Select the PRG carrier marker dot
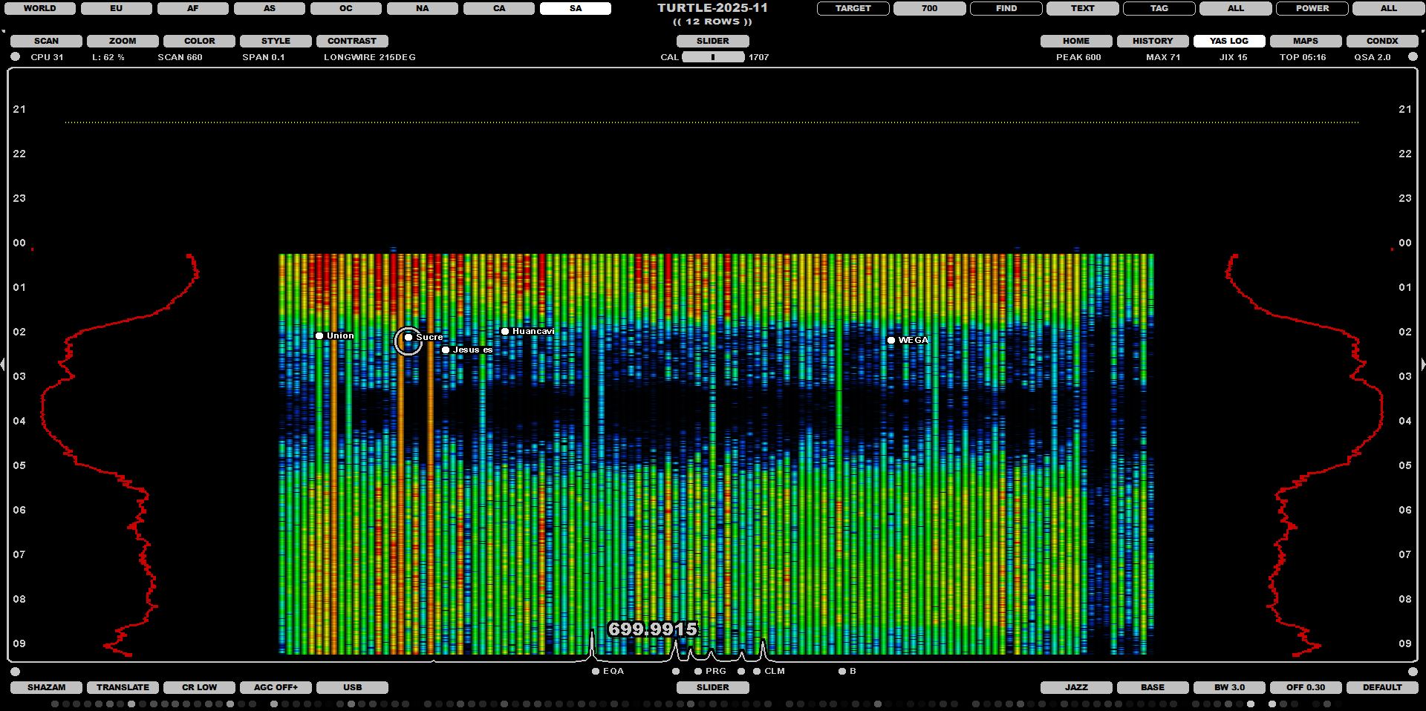Image resolution: width=1426 pixels, height=711 pixels. coord(698,672)
